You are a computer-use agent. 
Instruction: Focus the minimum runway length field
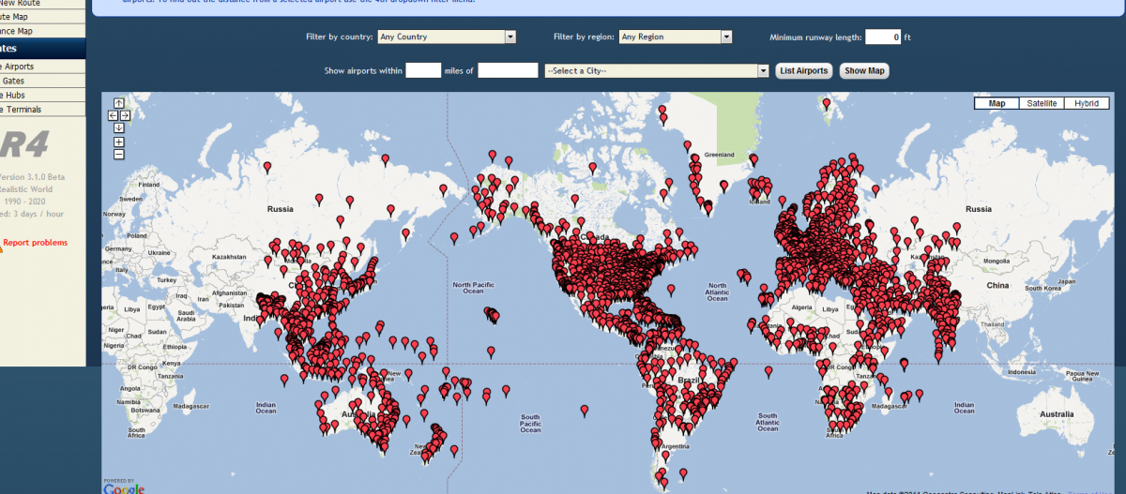[883, 37]
